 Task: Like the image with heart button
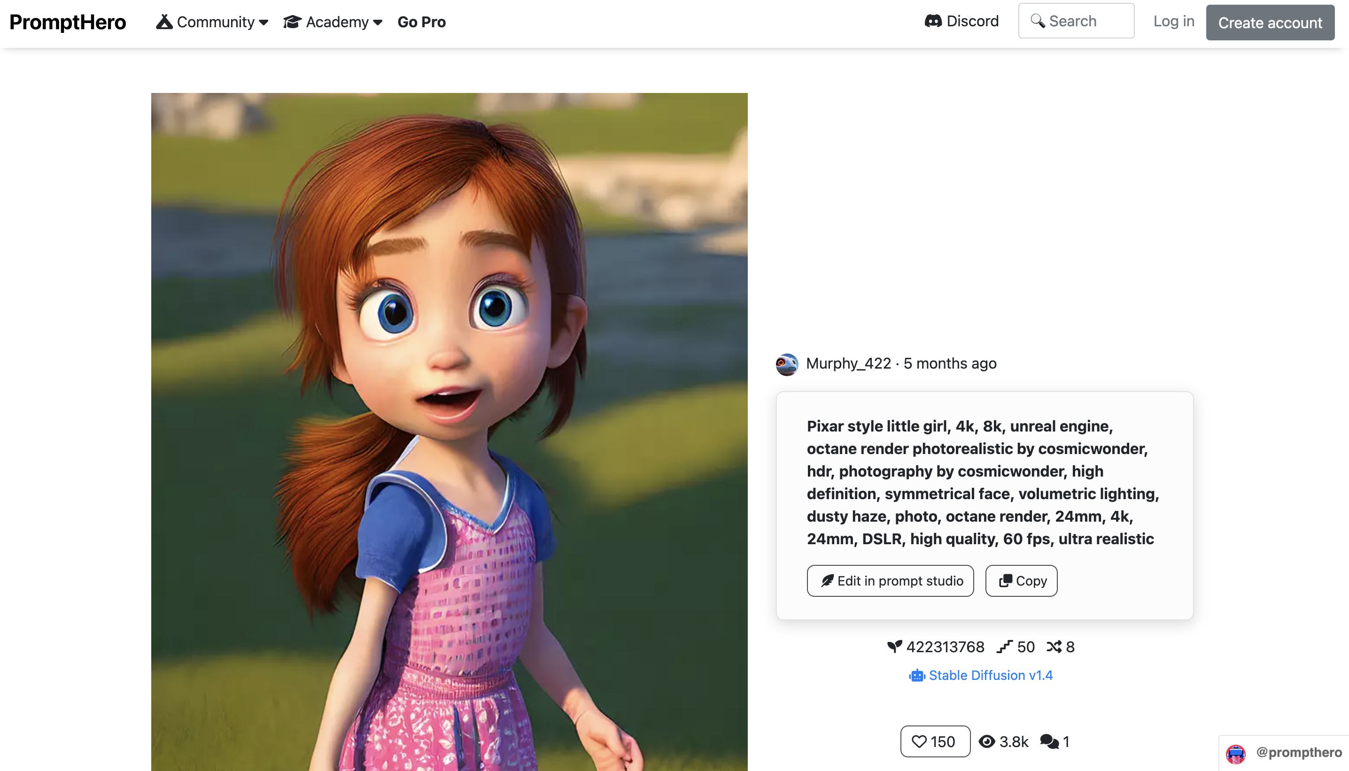point(935,741)
